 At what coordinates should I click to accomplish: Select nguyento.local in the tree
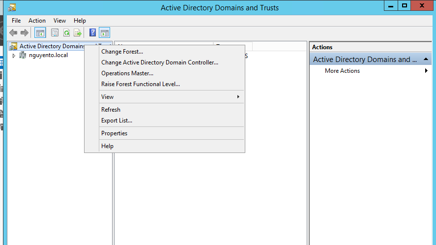(x=48, y=55)
